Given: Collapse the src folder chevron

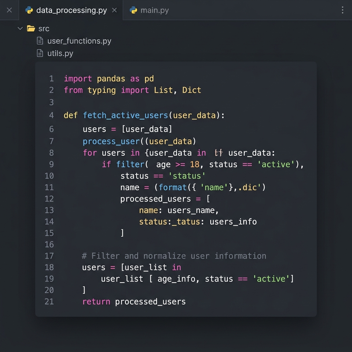Looking at the screenshot, I should [20, 29].
